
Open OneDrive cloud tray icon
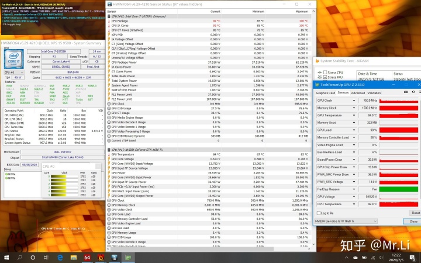pos(356,258)
